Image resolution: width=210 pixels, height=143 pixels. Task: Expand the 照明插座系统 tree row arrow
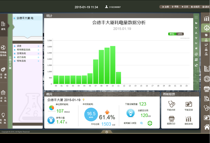coord(39,50)
